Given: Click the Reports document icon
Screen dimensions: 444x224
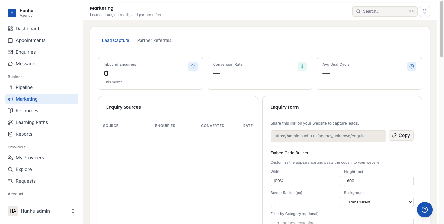Looking at the screenshot, I should tap(10, 134).
